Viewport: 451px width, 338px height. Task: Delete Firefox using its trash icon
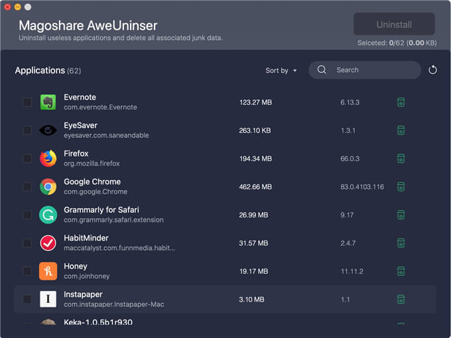point(401,158)
